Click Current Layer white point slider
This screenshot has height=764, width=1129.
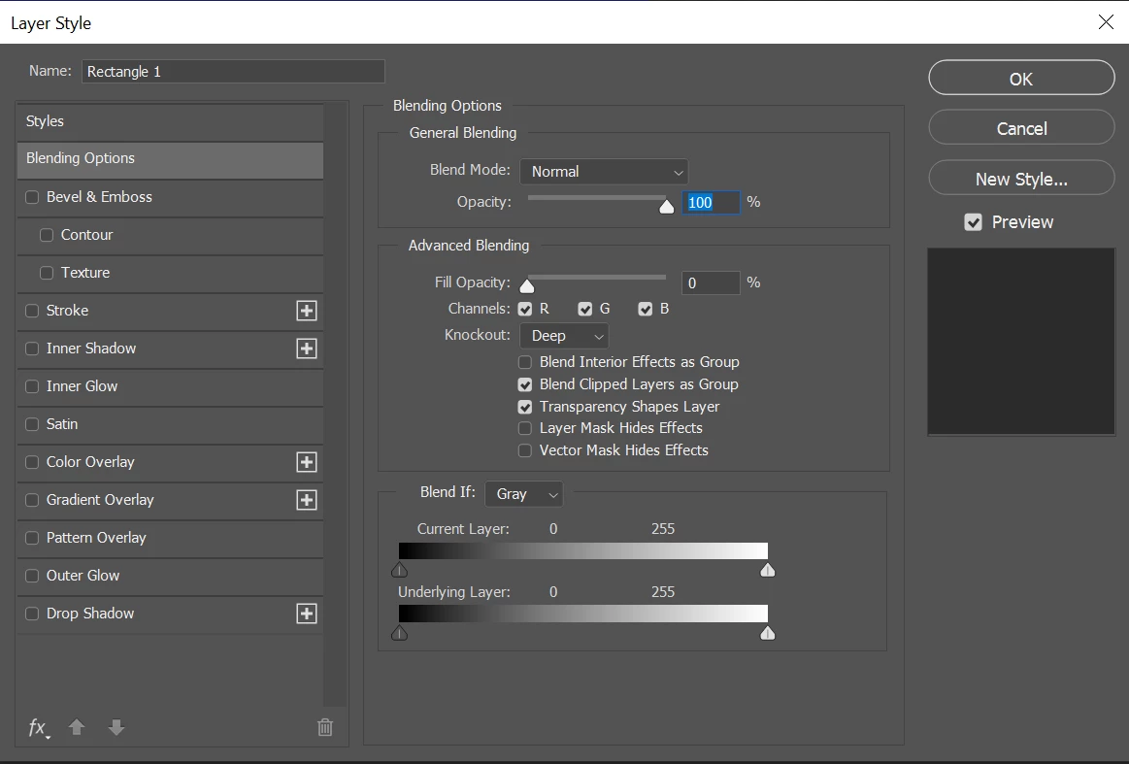tap(768, 570)
